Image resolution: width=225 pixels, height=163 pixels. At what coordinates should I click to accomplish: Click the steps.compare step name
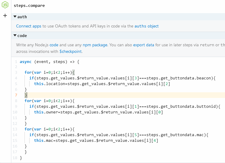coord(29,6)
